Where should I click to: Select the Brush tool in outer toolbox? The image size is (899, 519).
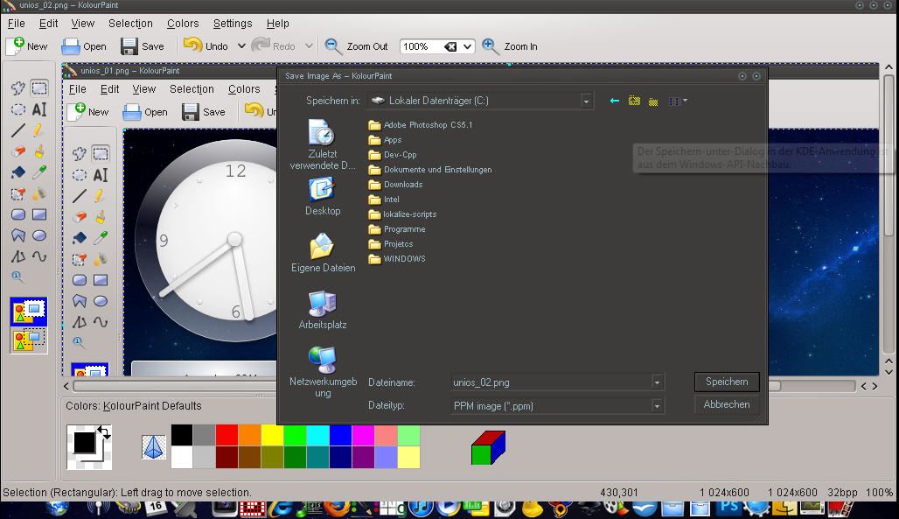click(39, 152)
